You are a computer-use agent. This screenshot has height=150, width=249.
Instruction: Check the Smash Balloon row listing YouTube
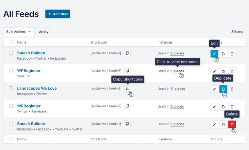pyautogui.click(x=11, y=123)
